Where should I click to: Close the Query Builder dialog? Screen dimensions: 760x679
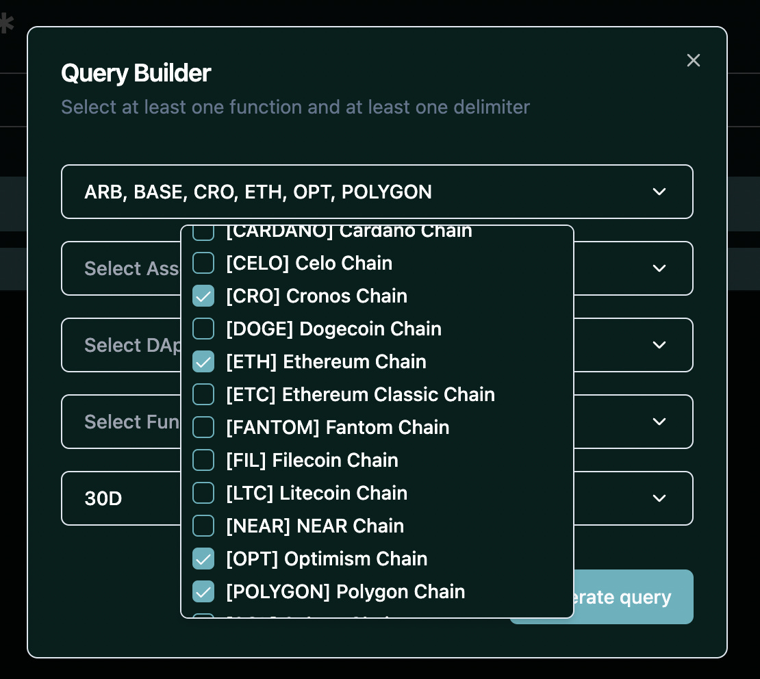[693, 60]
